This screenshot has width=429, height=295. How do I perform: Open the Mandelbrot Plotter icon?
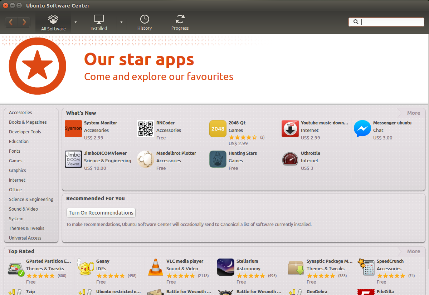[146, 159]
